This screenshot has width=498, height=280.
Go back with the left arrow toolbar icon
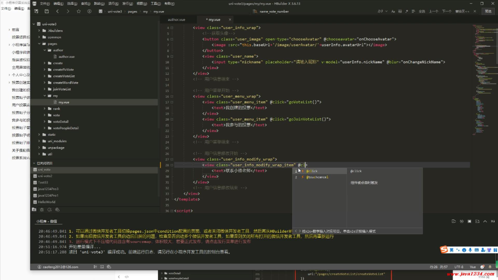[57, 11]
